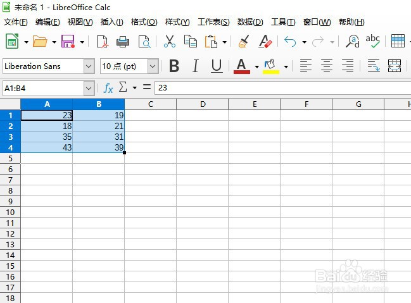The height and width of the screenshot is (303, 411).
Task: Toggle Print Preview
Action: (x=144, y=41)
